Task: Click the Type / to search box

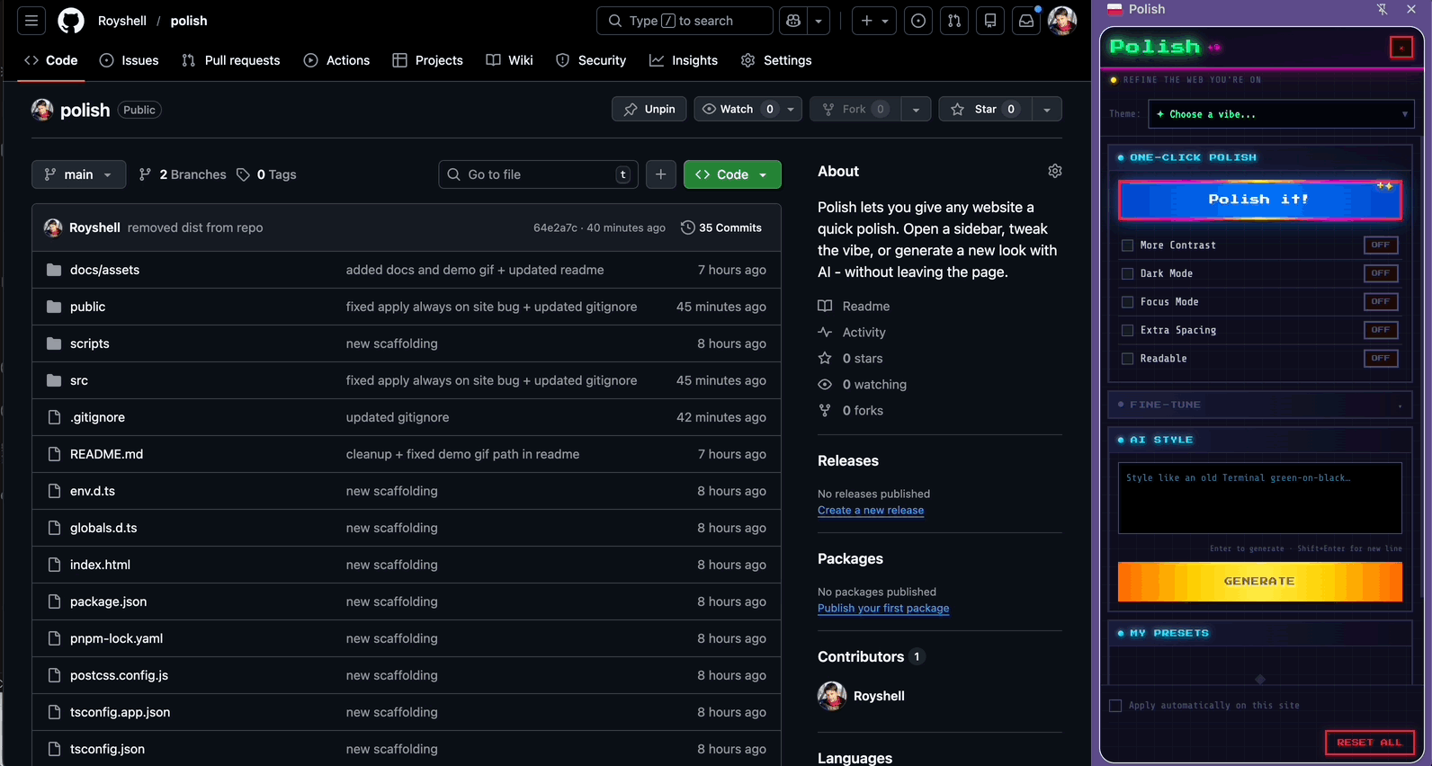Action: point(685,21)
